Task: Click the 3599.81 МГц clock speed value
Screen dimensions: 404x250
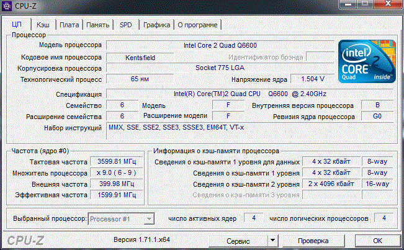Action: 117,161
